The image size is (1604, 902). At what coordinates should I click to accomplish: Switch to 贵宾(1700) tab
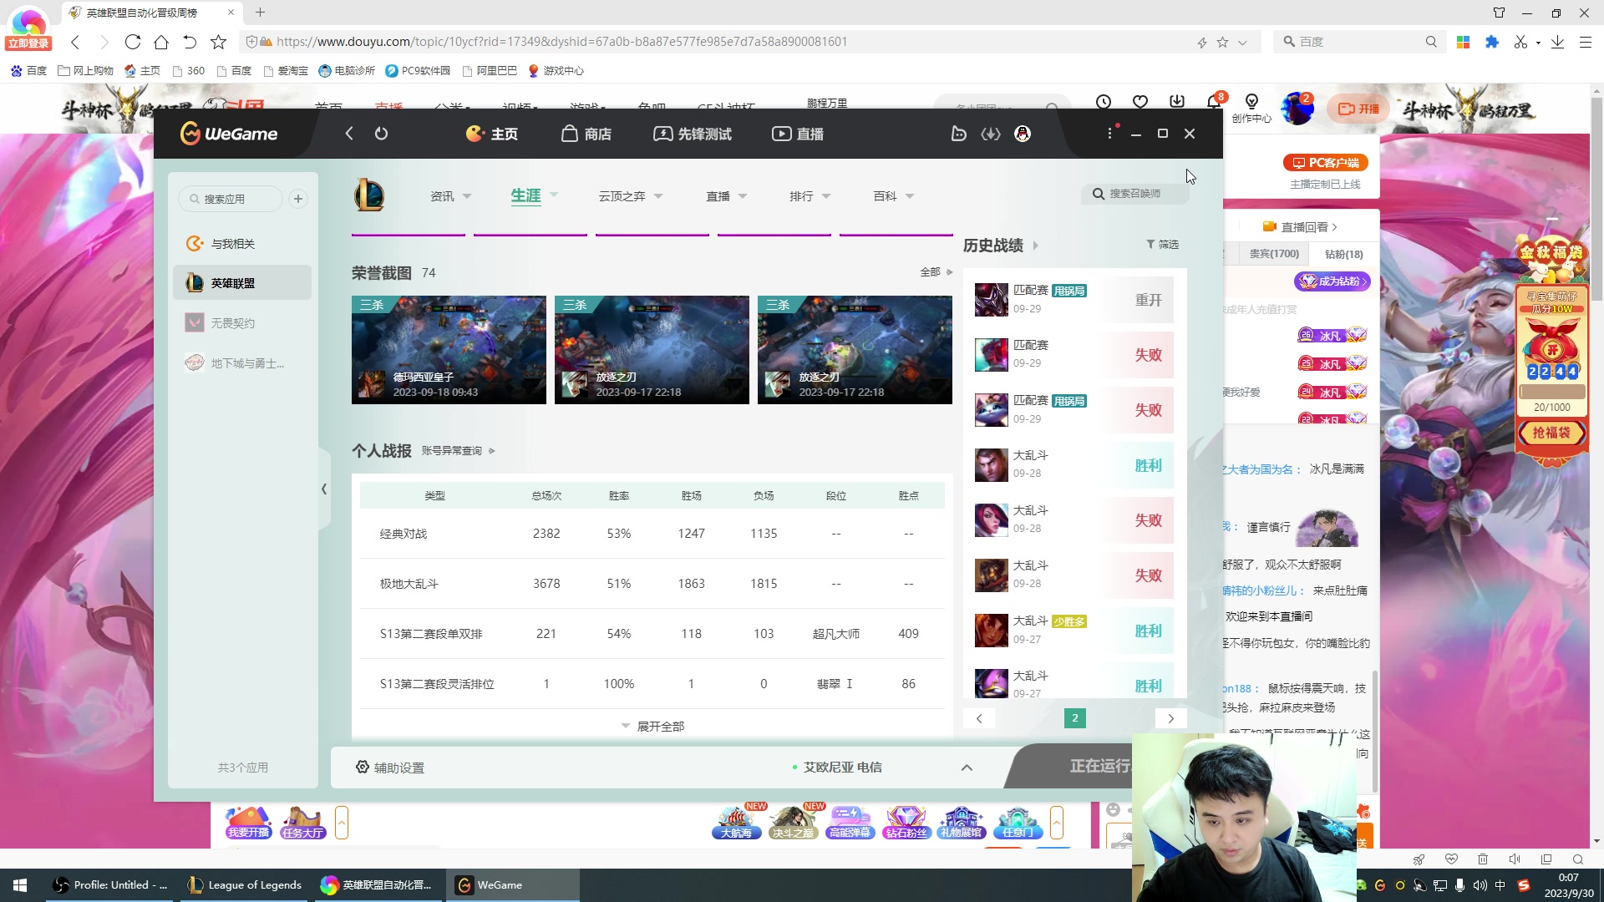[x=1274, y=254]
